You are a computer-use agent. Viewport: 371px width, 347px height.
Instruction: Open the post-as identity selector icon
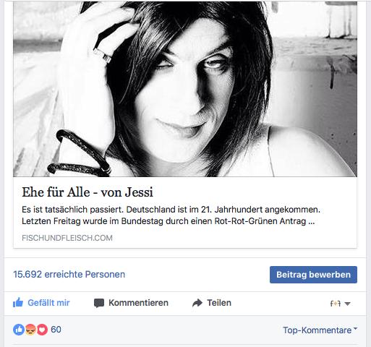click(x=336, y=304)
